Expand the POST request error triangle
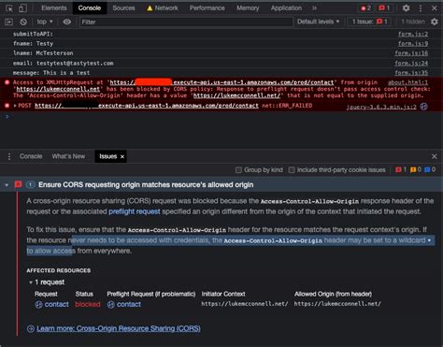This screenshot has height=347, width=443. (15, 106)
